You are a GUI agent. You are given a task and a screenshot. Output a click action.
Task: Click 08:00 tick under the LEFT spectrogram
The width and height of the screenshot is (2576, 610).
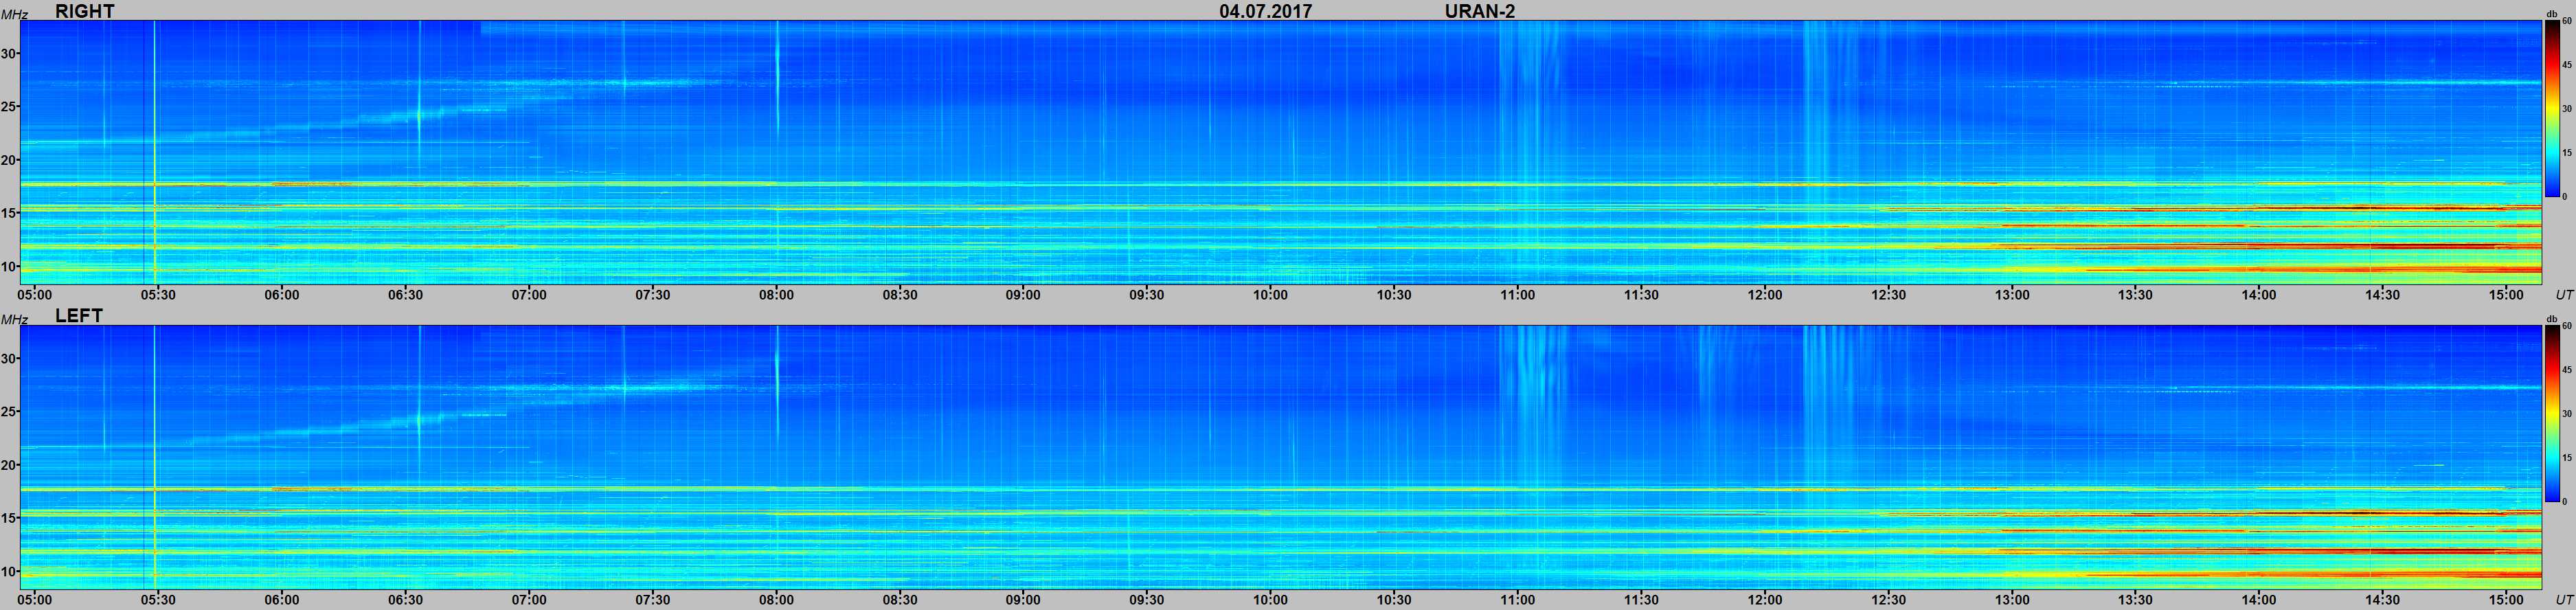pos(776,599)
